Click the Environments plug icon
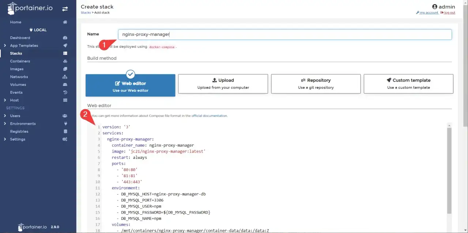Screen dimensions: 468x233 (x=65, y=124)
